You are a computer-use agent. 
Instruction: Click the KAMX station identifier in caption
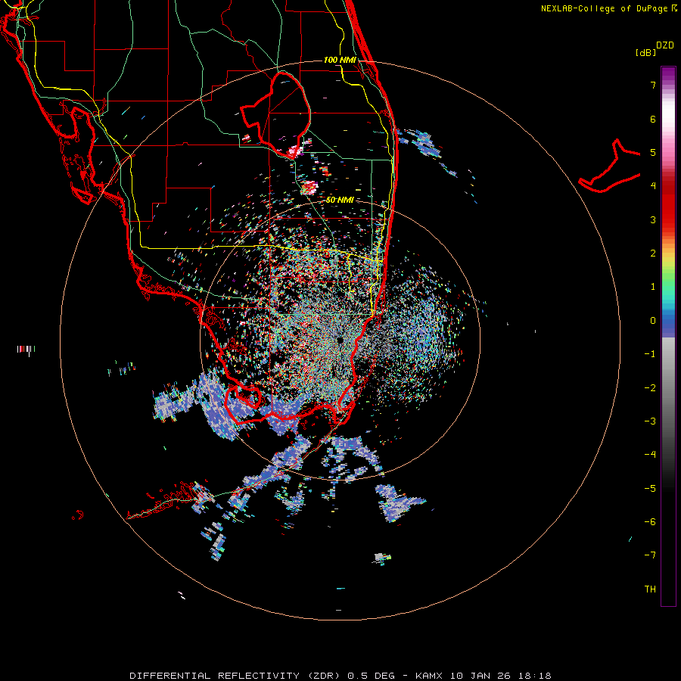coord(429,676)
